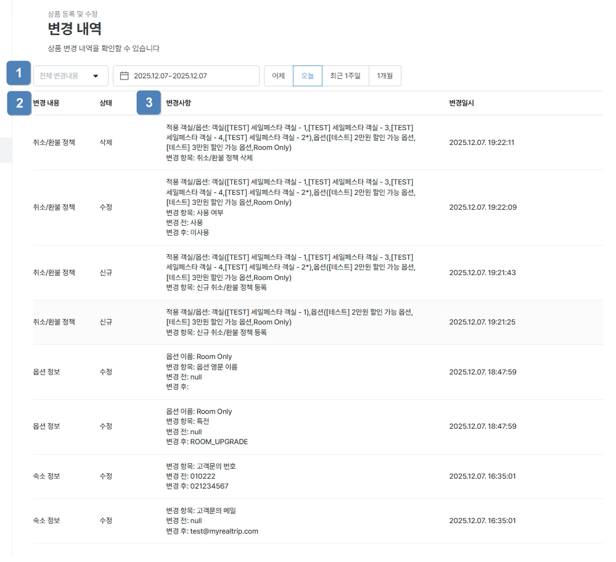Viewport: 616px width, 562px height.
Task: Select the 최근 1주일 date filter
Action: pyautogui.click(x=345, y=76)
